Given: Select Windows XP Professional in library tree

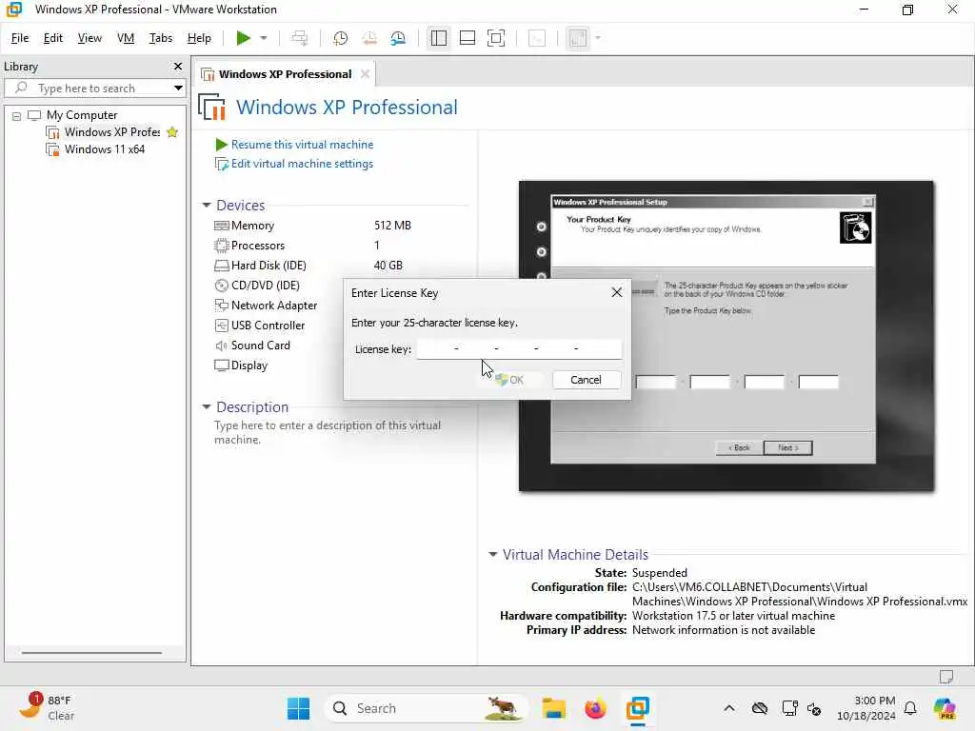Looking at the screenshot, I should click(112, 131).
